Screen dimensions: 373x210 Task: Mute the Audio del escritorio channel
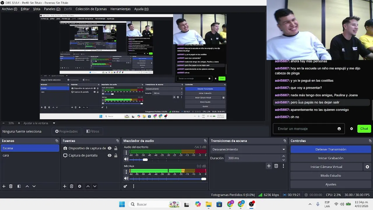[126, 159]
